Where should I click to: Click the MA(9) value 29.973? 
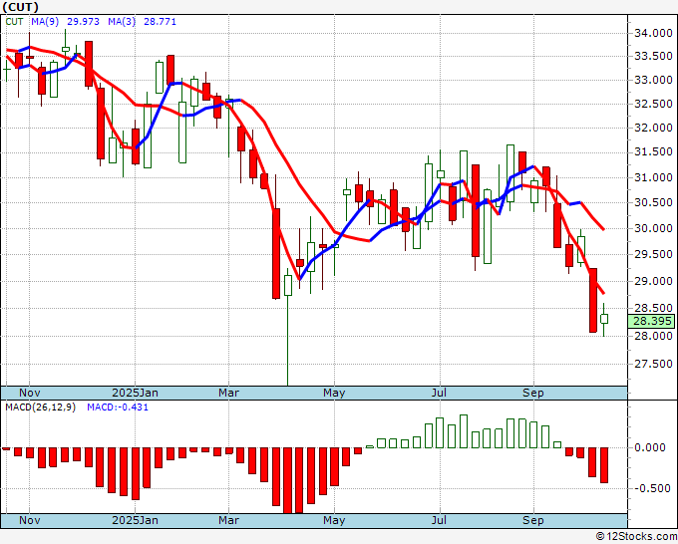tap(83, 22)
